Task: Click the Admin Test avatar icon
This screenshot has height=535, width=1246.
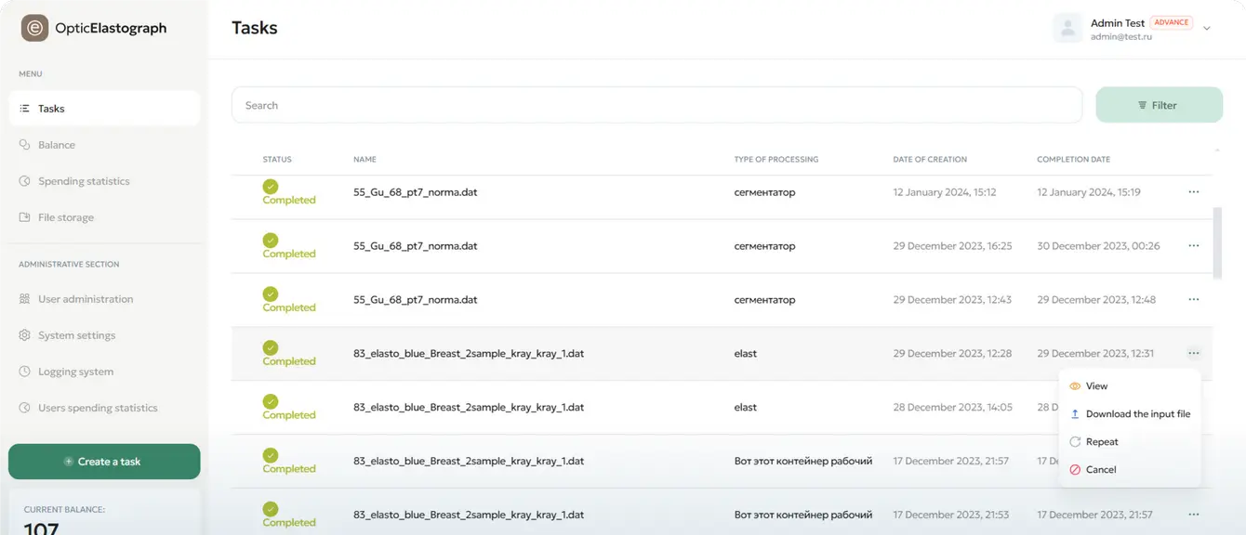Action: [1067, 29]
